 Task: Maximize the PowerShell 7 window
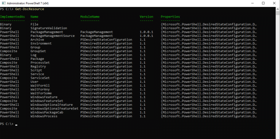[263, 3]
